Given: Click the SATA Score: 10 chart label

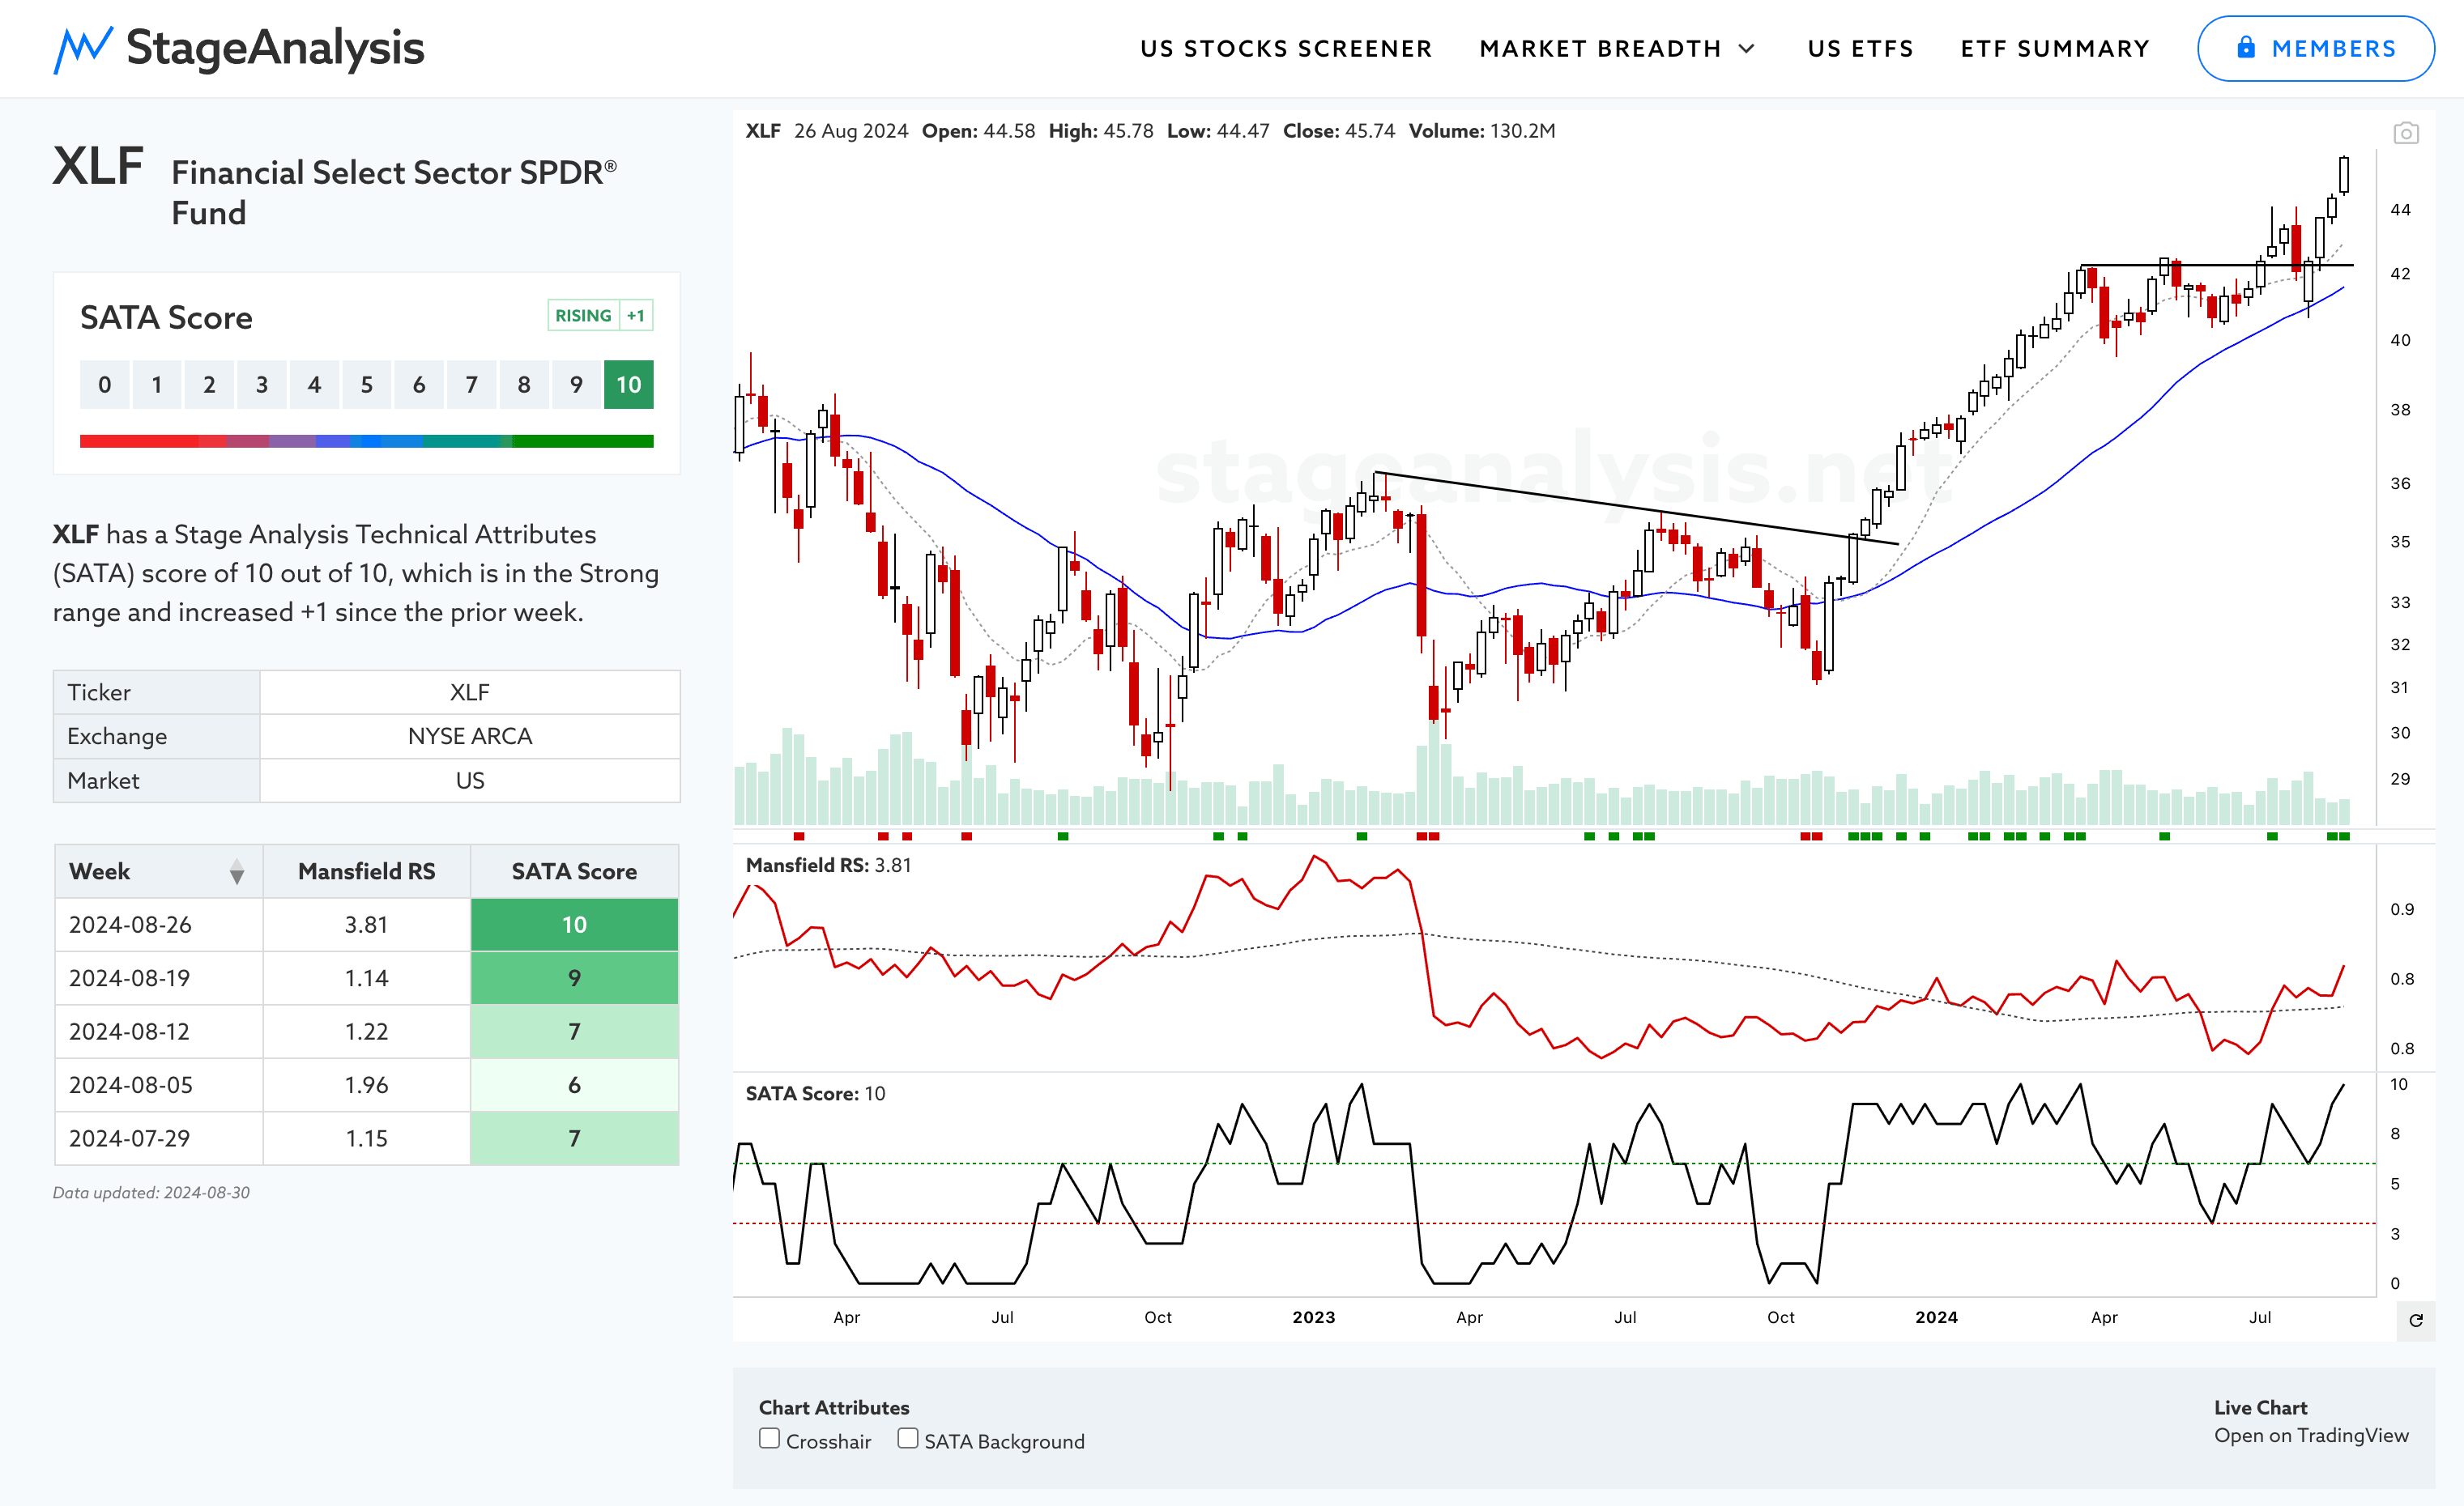Looking at the screenshot, I should point(815,1093).
